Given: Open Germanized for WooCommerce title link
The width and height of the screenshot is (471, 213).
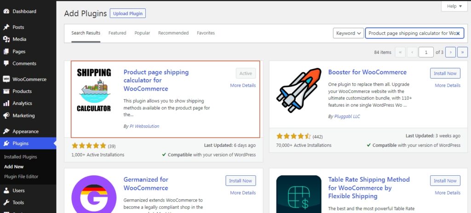Looking at the screenshot, I should [x=146, y=184].
